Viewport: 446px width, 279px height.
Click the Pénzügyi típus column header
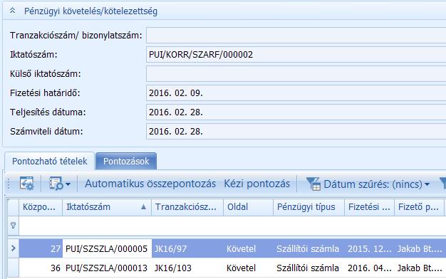point(308,207)
